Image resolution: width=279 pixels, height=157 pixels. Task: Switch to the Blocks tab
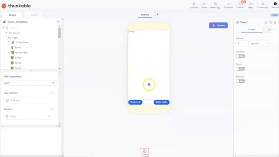34,15
